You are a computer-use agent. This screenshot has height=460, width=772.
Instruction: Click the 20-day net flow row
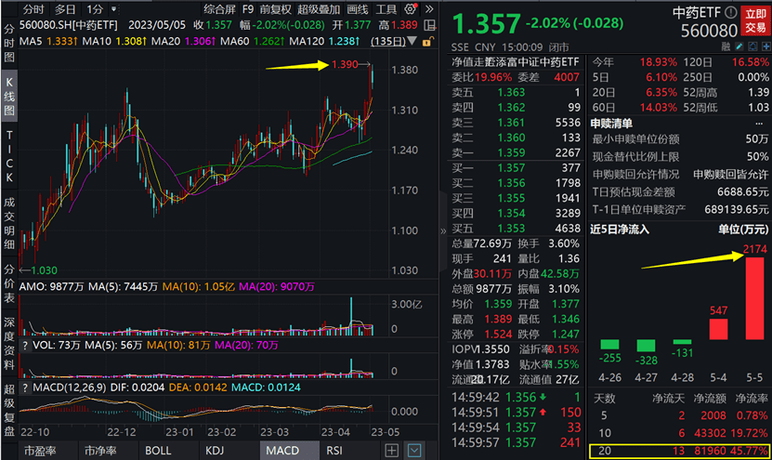679,451
